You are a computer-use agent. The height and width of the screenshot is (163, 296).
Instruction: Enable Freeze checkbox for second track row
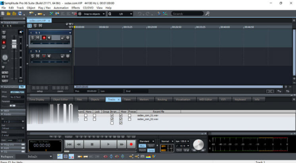pyautogui.click(x=130, y=119)
